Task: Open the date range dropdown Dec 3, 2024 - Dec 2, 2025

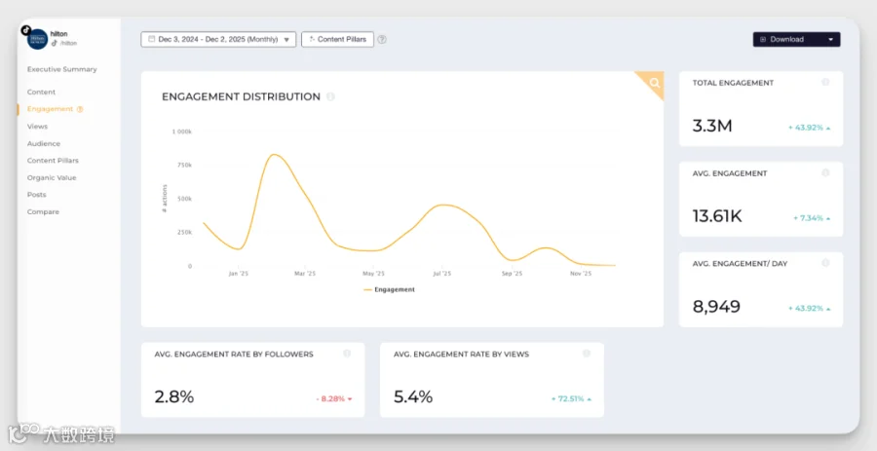Action: click(x=218, y=39)
